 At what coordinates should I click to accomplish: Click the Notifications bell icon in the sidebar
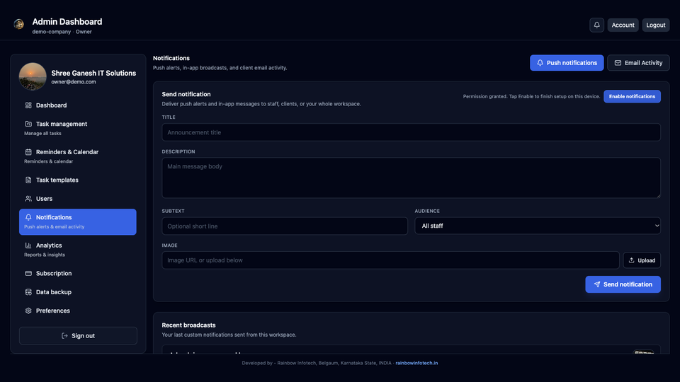pyautogui.click(x=28, y=217)
